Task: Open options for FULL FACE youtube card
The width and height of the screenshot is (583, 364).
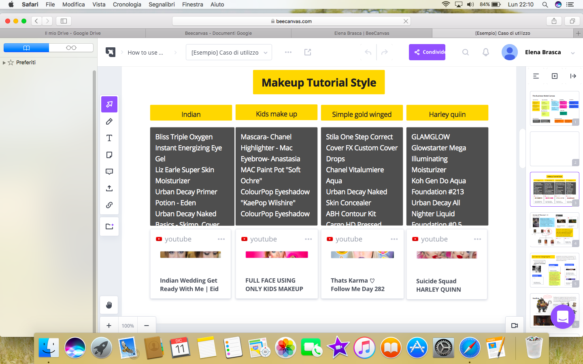Action: click(x=309, y=239)
